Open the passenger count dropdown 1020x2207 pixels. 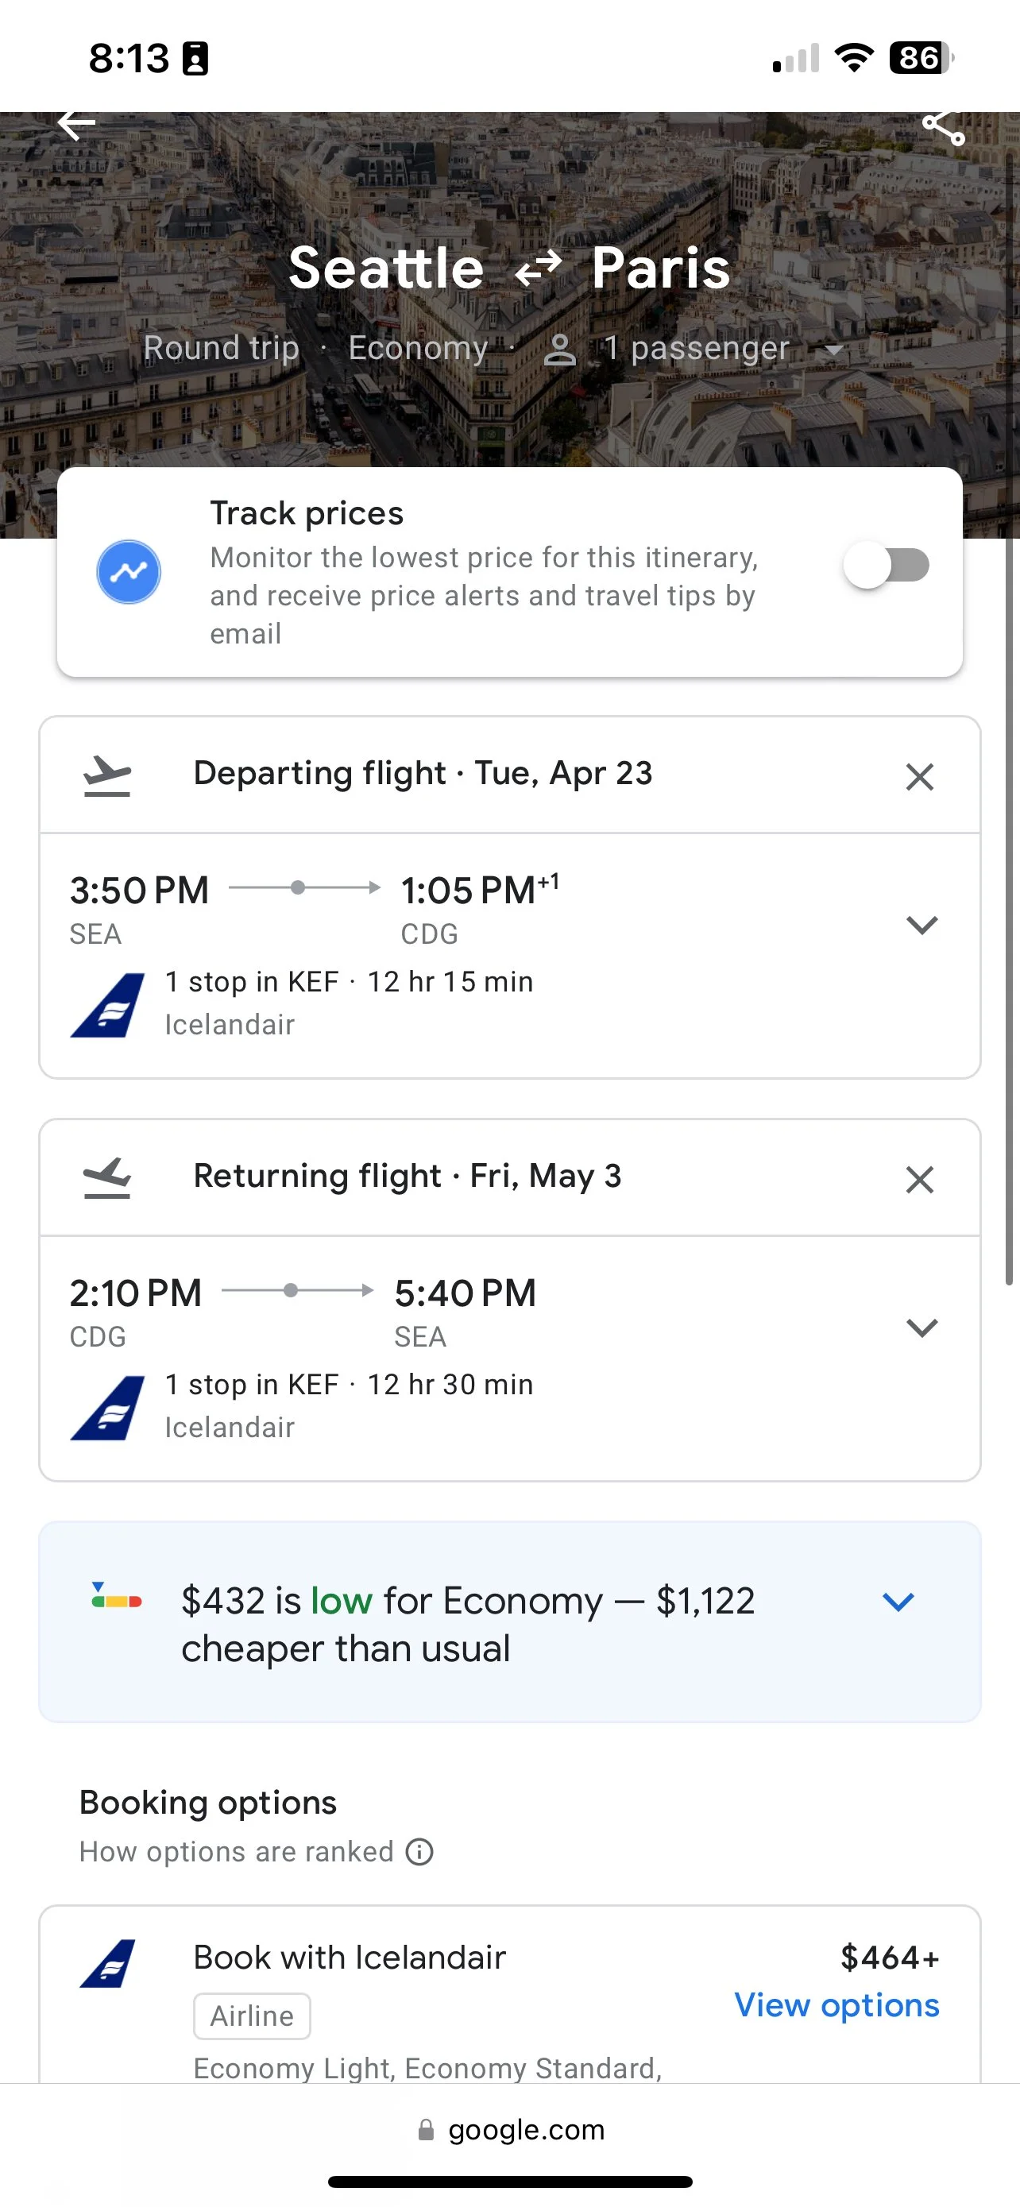695,349
